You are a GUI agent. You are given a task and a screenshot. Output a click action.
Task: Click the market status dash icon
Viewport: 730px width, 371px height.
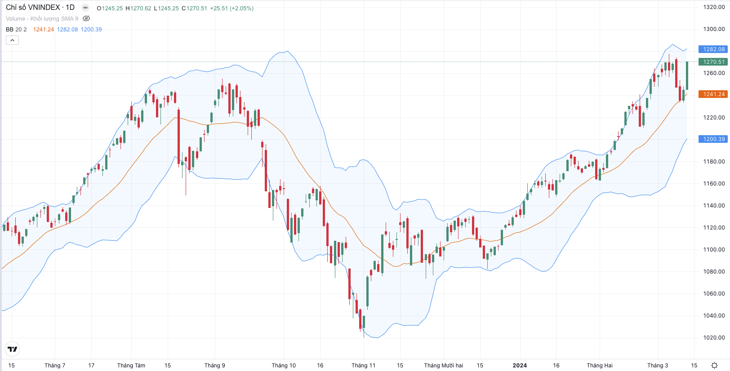(85, 8)
